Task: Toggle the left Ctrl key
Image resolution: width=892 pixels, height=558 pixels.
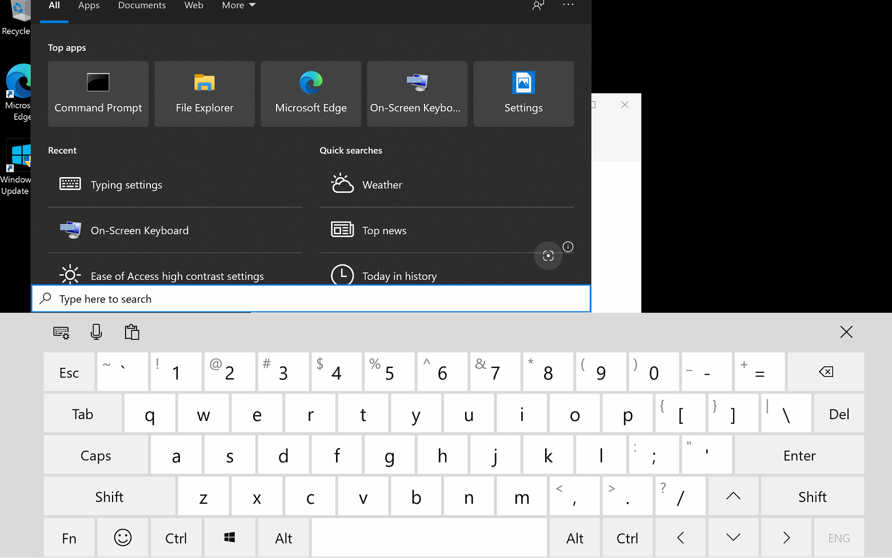Action: 176,538
